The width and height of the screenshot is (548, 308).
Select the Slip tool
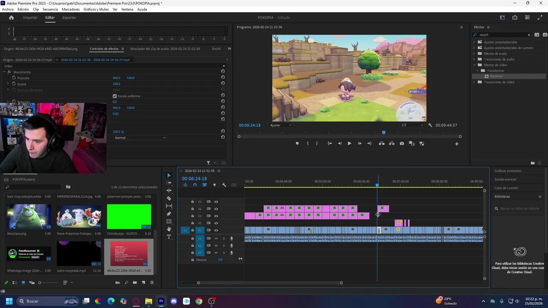click(169, 206)
